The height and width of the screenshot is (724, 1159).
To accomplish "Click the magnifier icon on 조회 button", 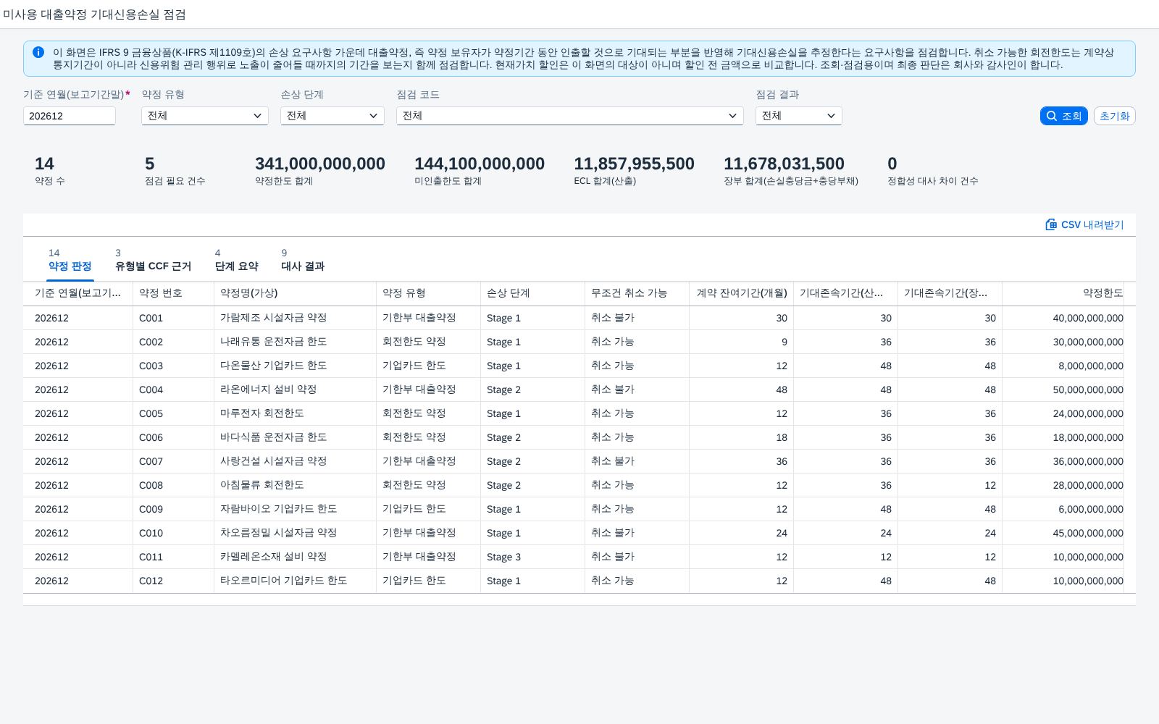I will (1052, 116).
